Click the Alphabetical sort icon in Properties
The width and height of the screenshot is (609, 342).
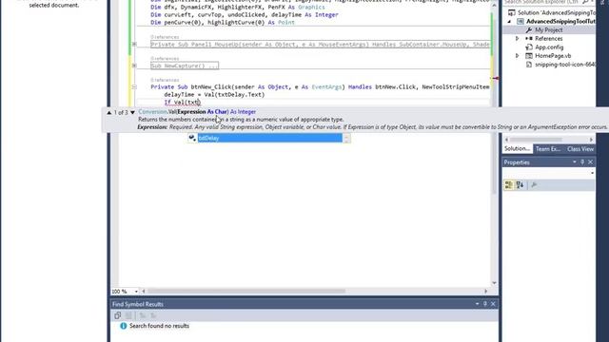520,185
